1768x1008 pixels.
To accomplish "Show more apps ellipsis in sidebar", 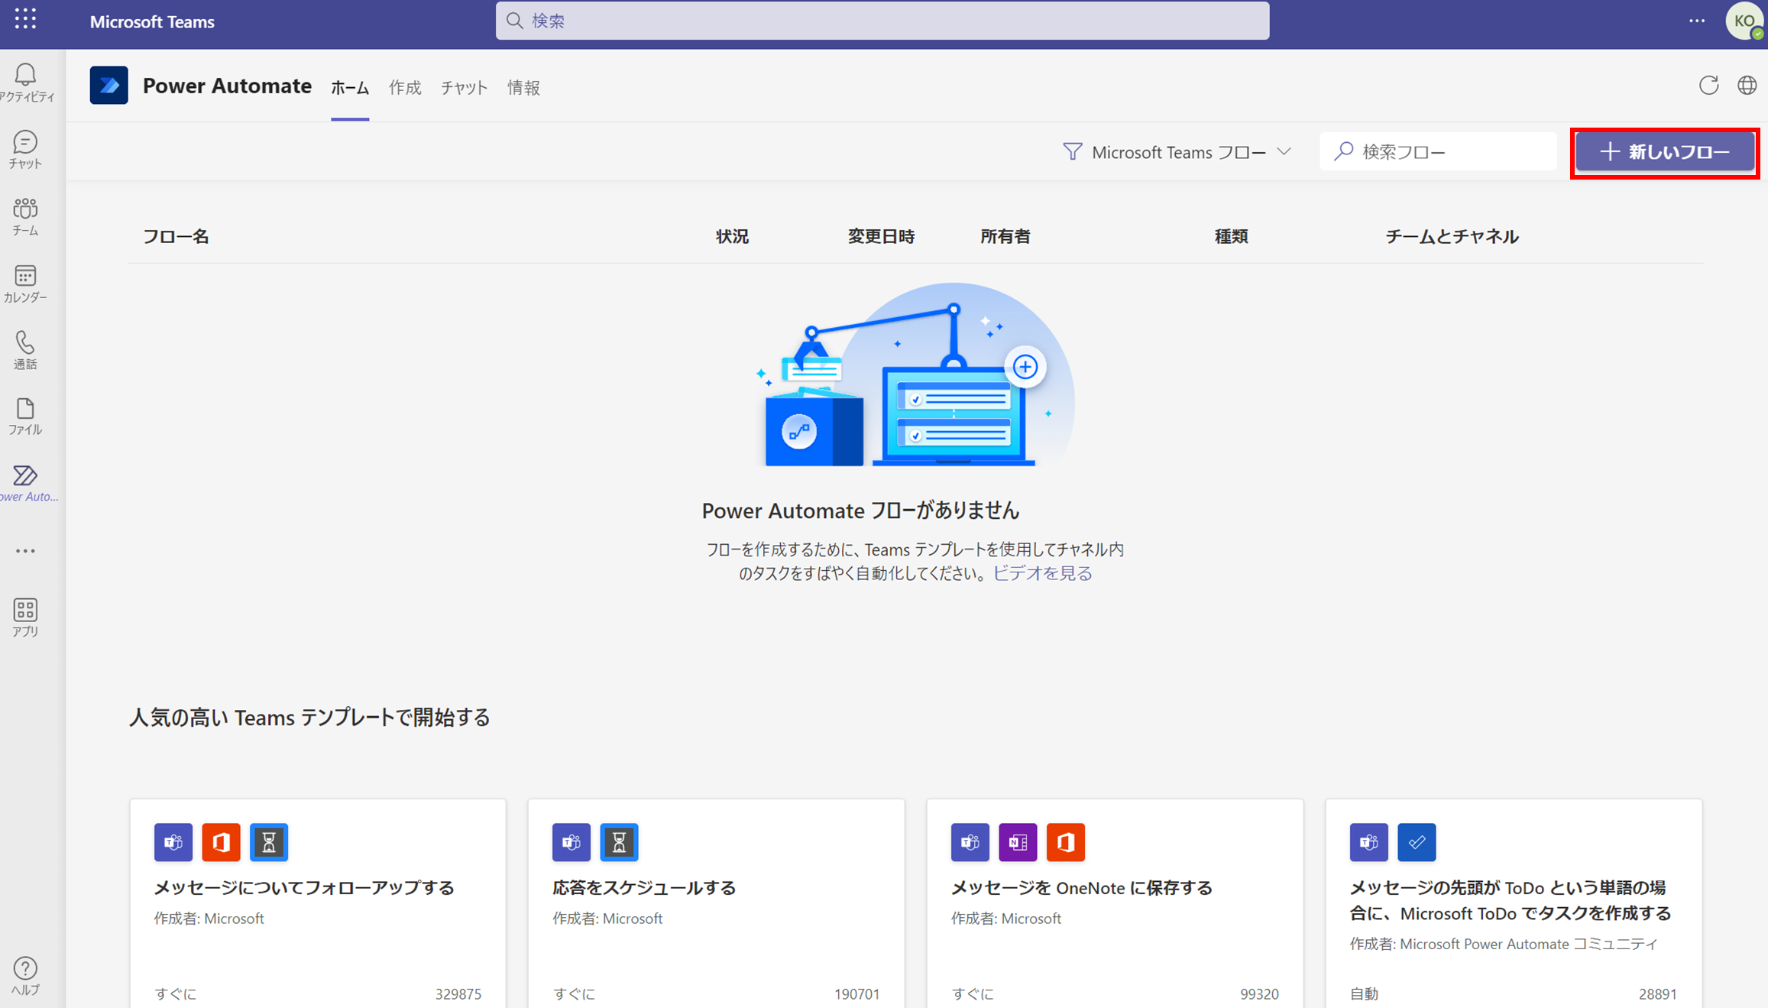I will [25, 550].
